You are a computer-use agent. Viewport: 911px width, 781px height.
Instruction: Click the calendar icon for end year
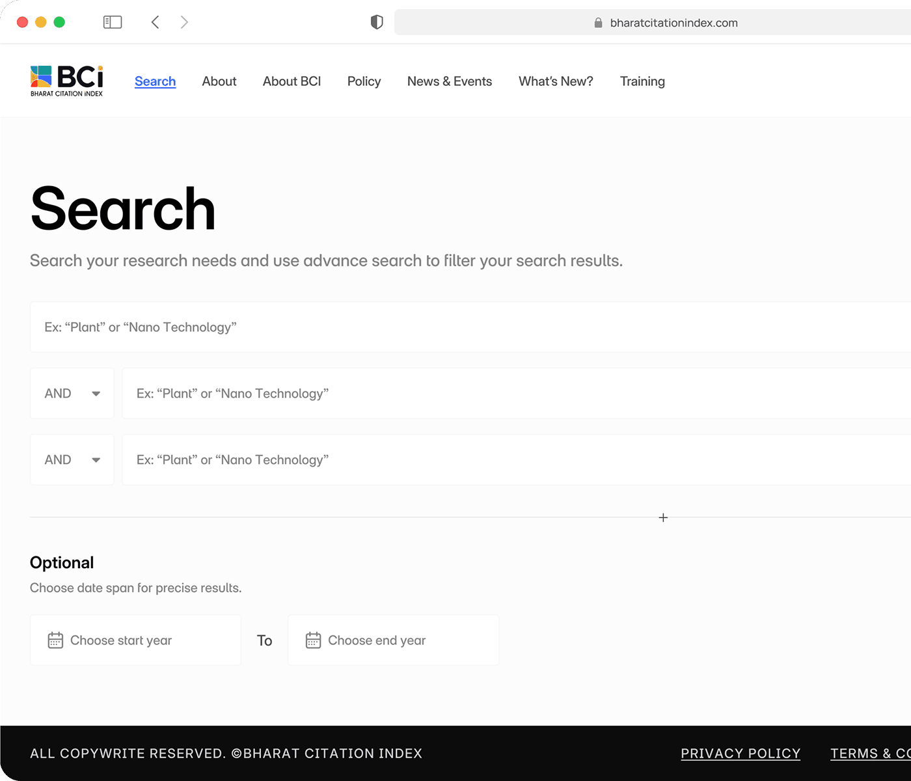coord(313,640)
